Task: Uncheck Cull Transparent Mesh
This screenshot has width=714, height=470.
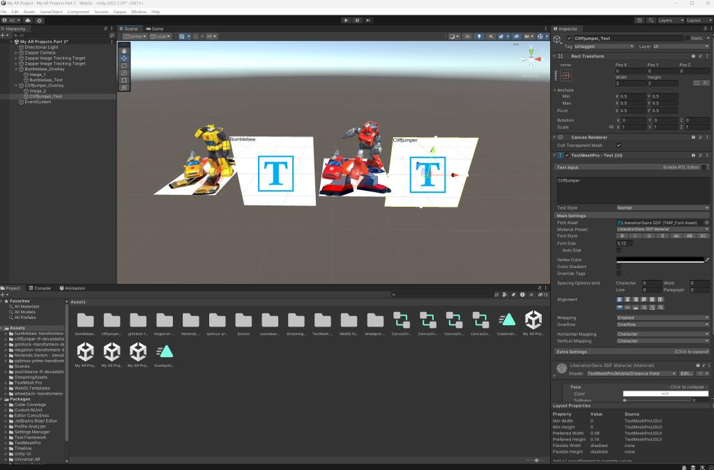Action: tap(619, 145)
